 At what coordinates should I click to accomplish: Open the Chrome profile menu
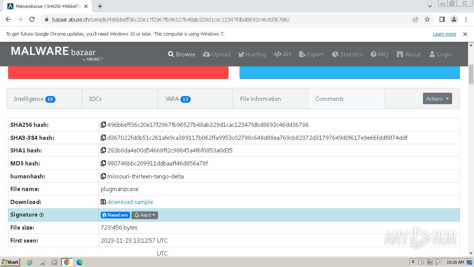pos(454,19)
